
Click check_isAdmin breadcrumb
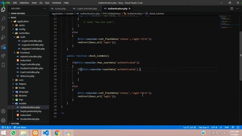click(x=157, y=14)
